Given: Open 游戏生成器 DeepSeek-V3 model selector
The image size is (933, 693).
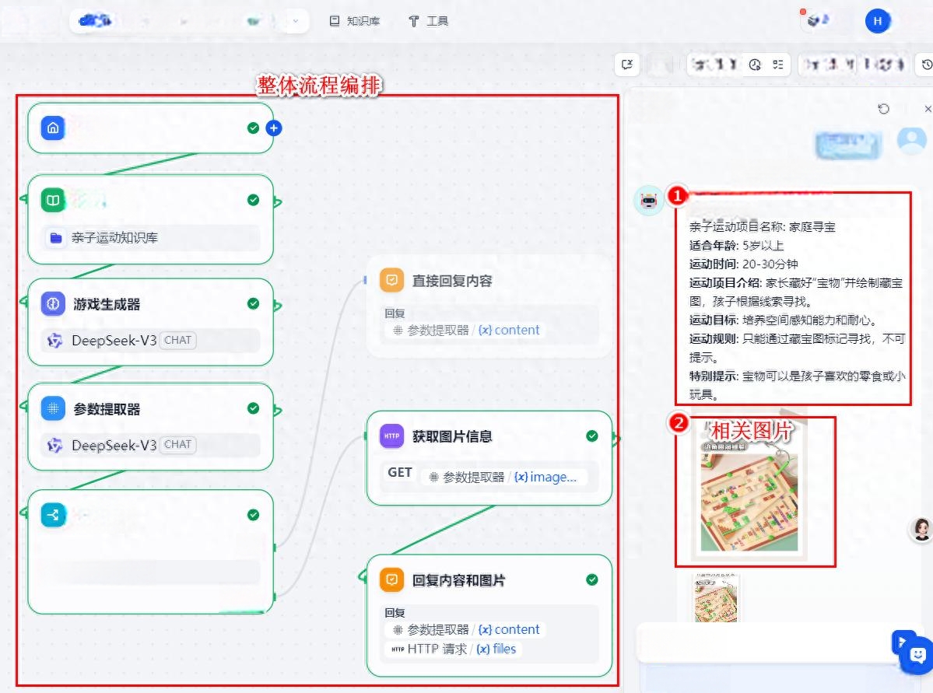Looking at the screenshot, I should click(x=152, y=340).
